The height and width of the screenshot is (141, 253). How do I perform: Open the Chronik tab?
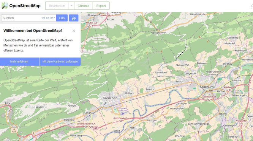pyautogui.click(x=84, y=6)
